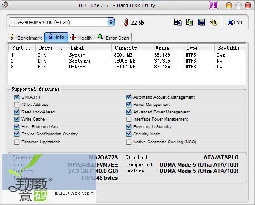Select the Info tab

(x=56, y=37)
